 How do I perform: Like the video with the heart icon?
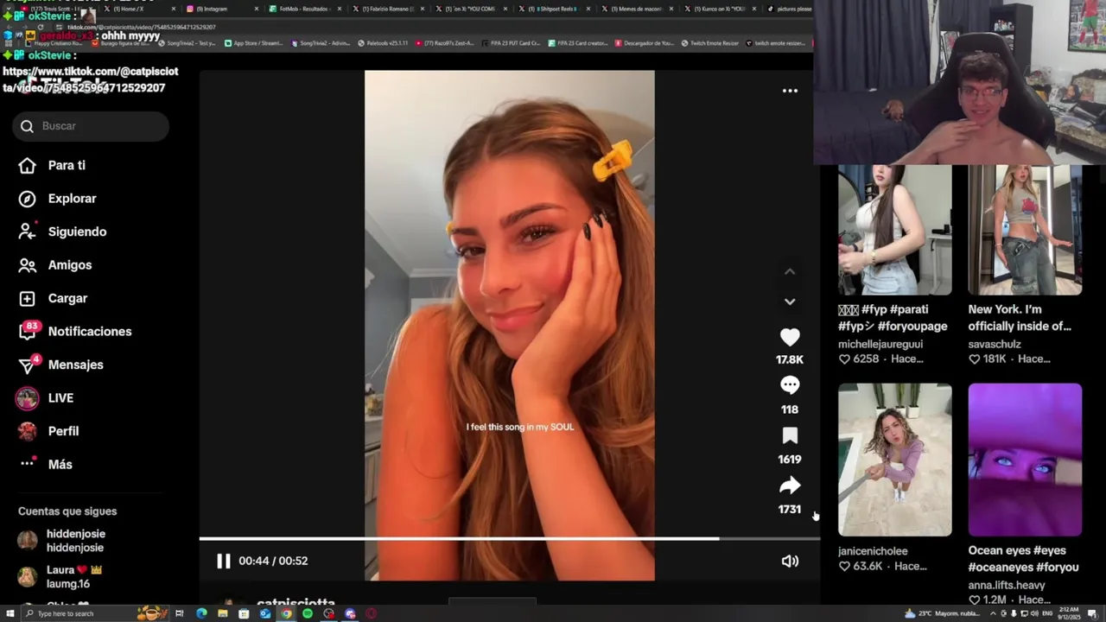pos(790,338)
